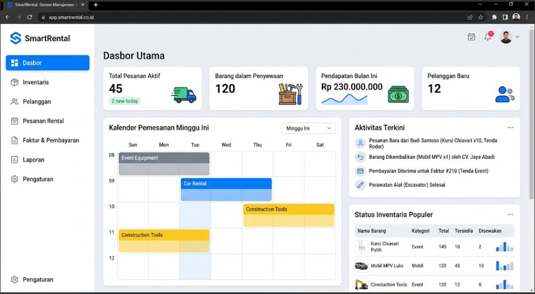Screen dimensions: 535x294
Task: Open the browser extensions puzzle icon
Action: pyautogui.click(x=494, y=17)
